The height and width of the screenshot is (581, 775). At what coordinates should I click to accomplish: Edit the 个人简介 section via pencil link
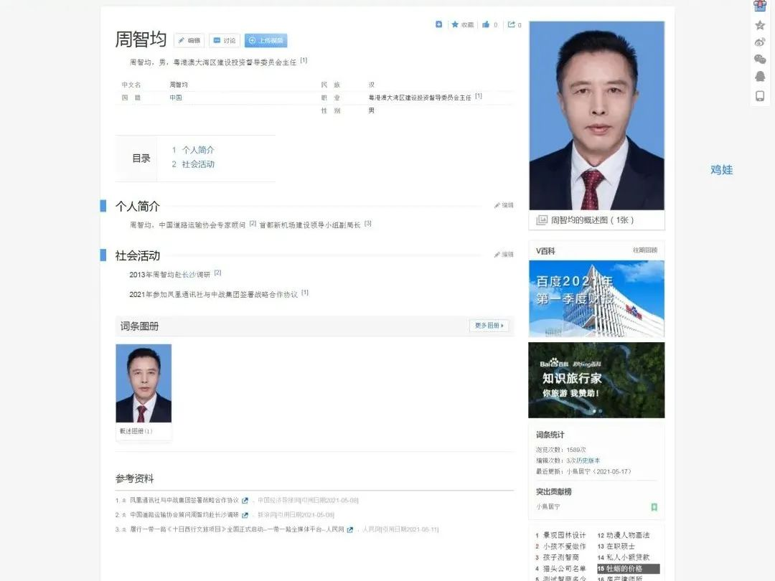(x=504, y=205)
